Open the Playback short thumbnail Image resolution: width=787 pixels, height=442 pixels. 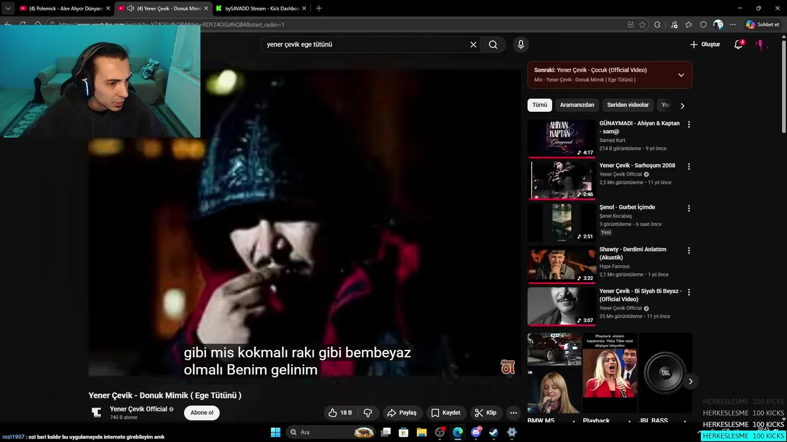pos(610,373)
